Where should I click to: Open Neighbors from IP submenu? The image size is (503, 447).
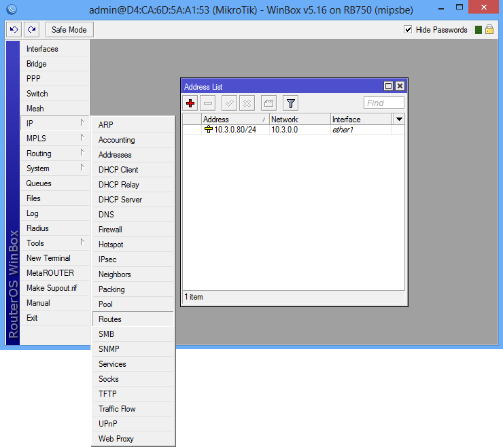click(x=133, y=274)
